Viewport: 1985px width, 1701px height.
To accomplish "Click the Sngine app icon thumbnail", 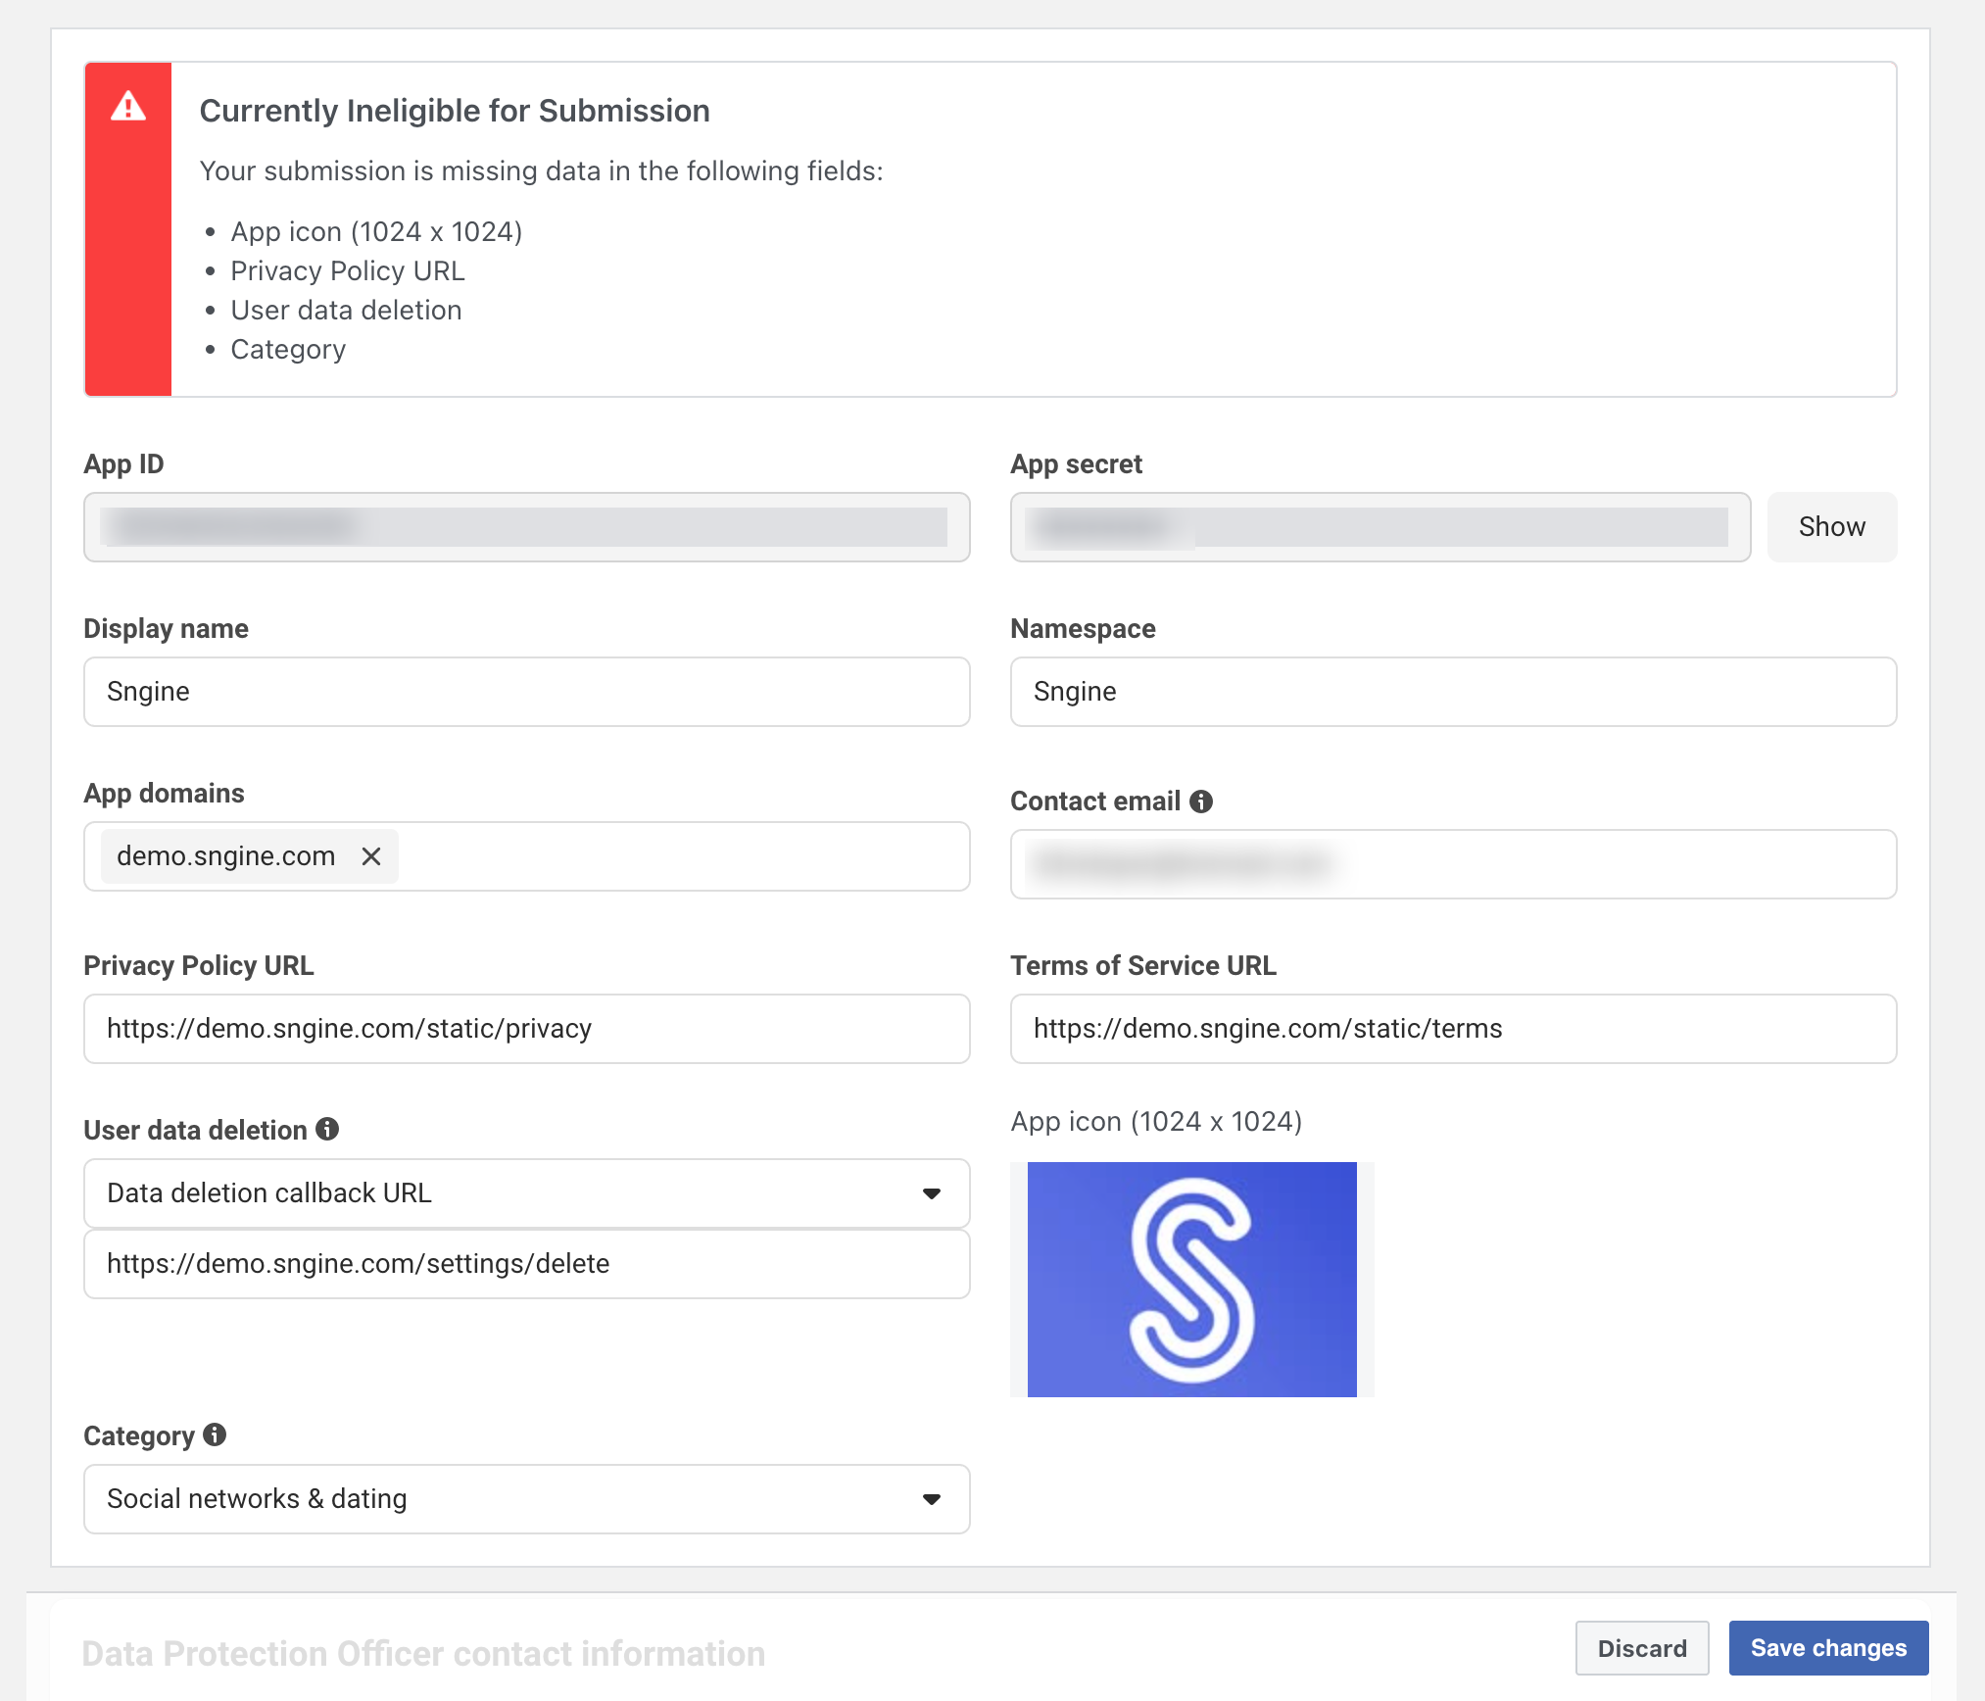I will (1191, 1279).
